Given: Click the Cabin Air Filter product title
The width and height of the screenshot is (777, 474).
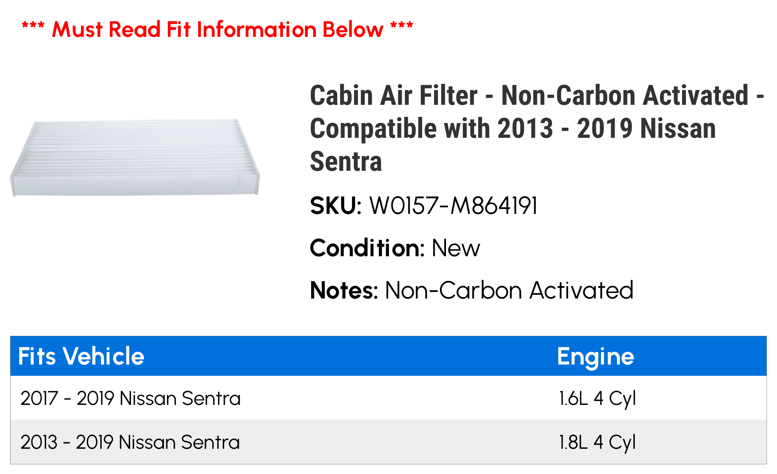Looking at the screenshot, I should (537, 128).
